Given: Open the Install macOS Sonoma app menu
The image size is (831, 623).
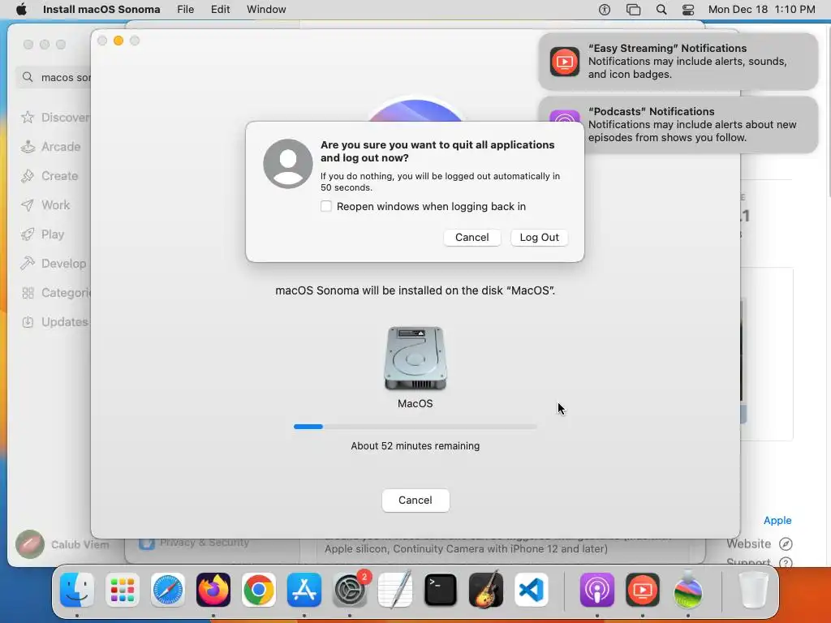Looking at the screenshot, I should (x=101, y=9).
